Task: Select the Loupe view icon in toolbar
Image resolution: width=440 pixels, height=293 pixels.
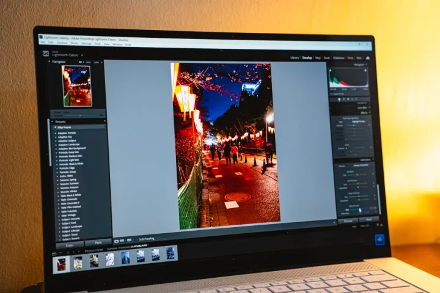Action: (x=117, y=241)
